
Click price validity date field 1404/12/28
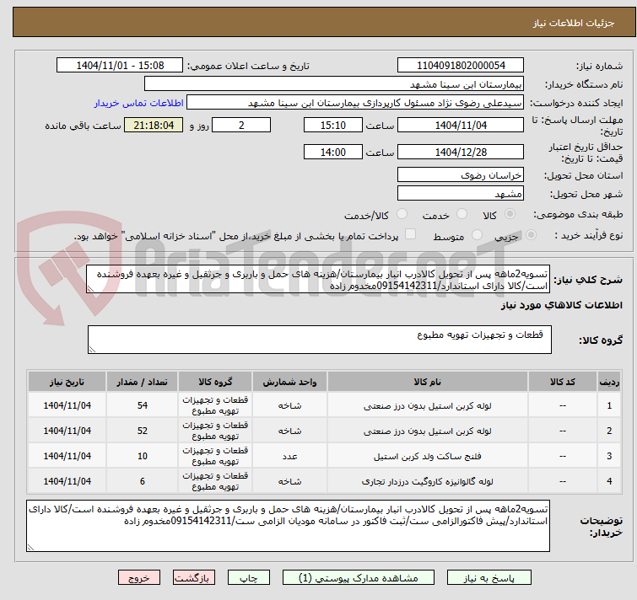(x=461, y=152)
